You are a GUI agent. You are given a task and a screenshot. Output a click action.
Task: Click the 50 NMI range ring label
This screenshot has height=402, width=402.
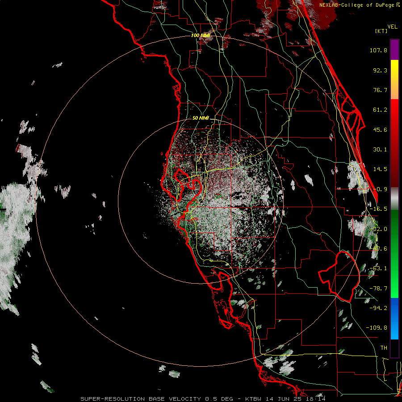tap(201, 118)
